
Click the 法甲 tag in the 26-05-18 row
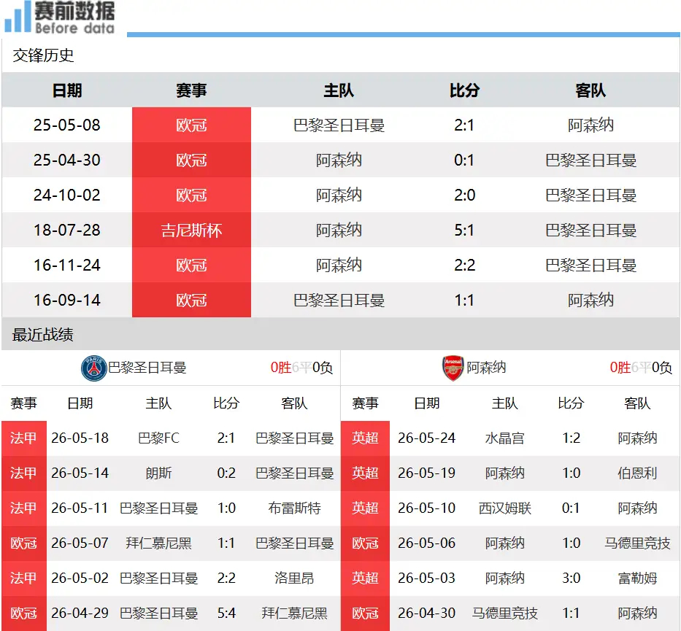point(24,438)
